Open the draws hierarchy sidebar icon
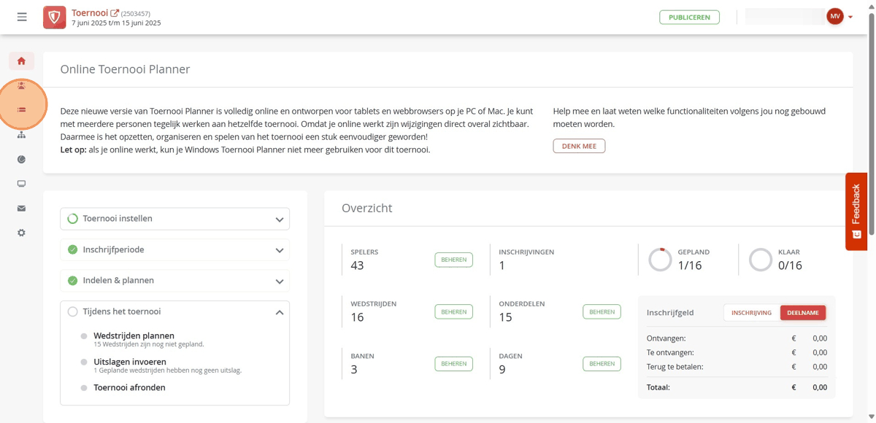The width and height of the screenshot is (876, 423). pyautogui.click(x=21, y=135)
